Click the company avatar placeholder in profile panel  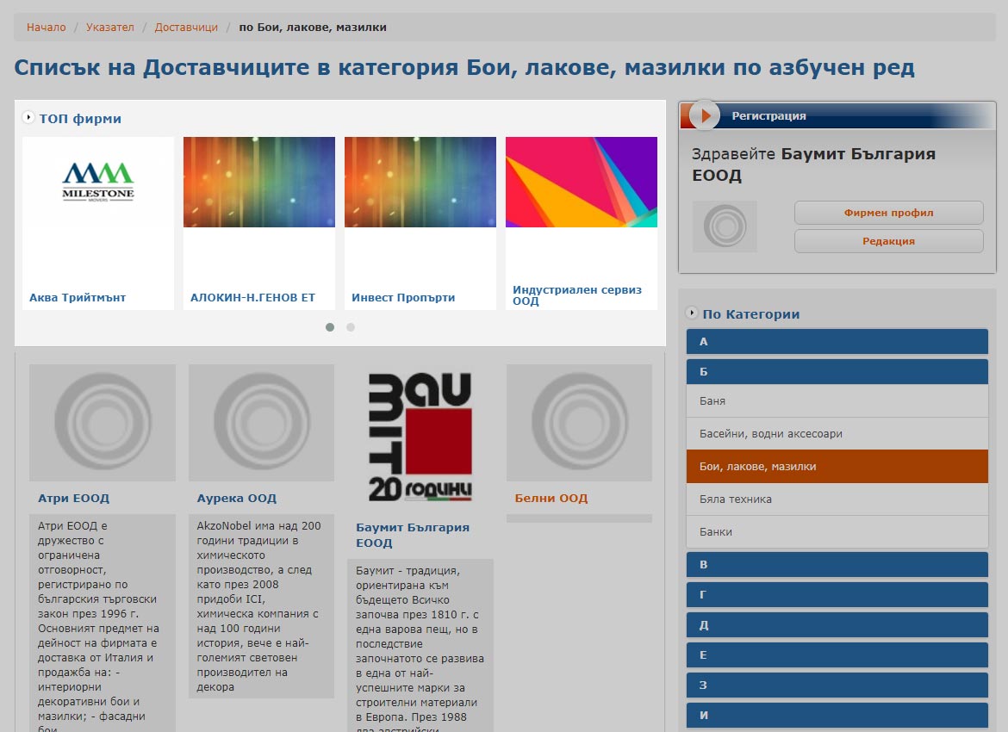[725, 226]
